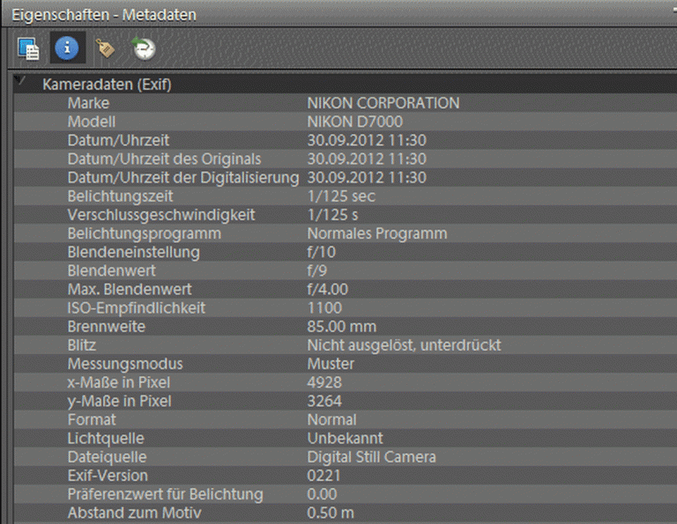
Task: Select the Modell row label
Action: pyautogui.click(x=92, y=122)
